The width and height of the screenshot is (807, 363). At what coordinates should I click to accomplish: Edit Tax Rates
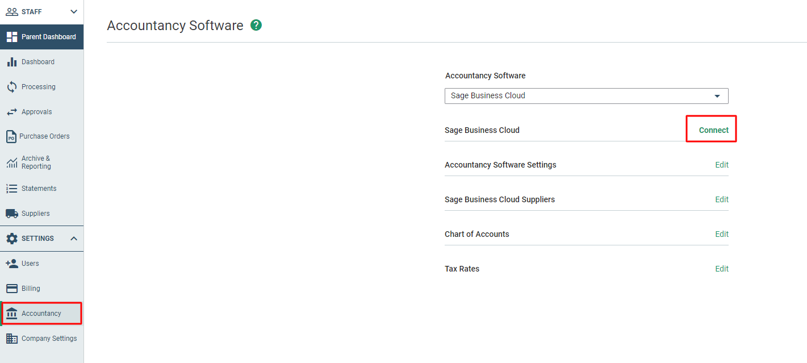click(x=722, y=269)
